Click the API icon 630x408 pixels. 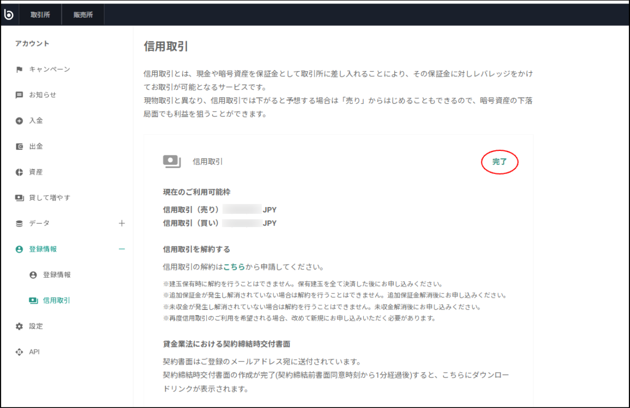(19, 352)
